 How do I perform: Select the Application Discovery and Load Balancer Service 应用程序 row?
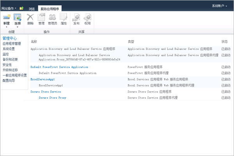pyautogui.click(x=131, y=49)
